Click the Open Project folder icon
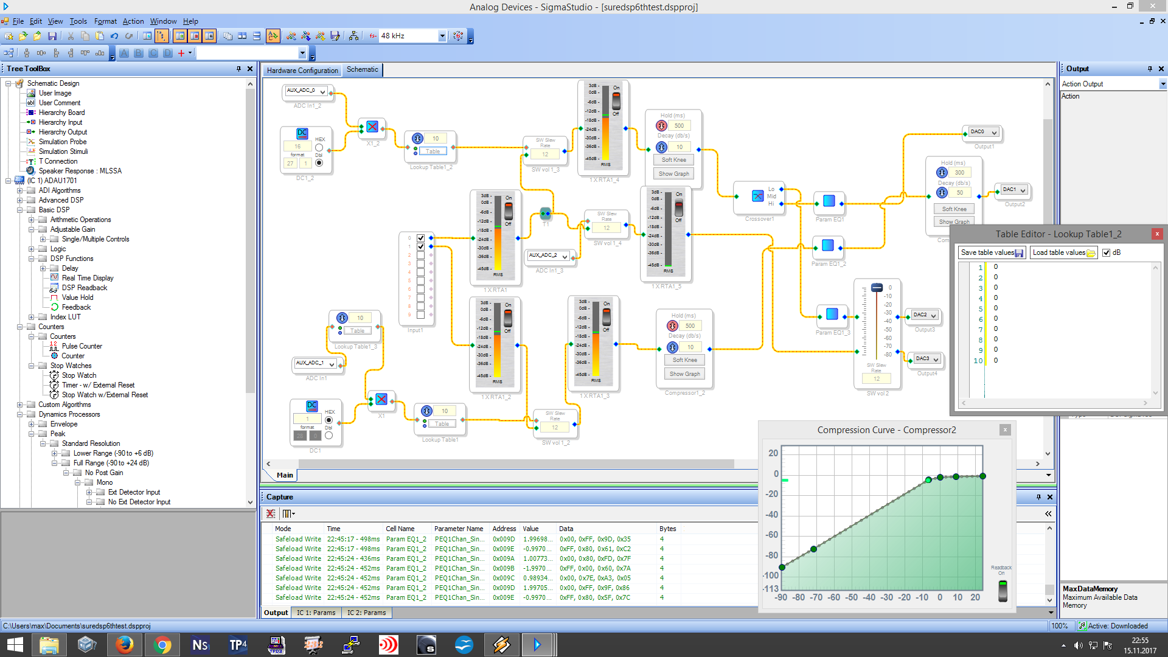Image resolution: width=1168 pixels, height=657 pixels. [x=23, y=36]
